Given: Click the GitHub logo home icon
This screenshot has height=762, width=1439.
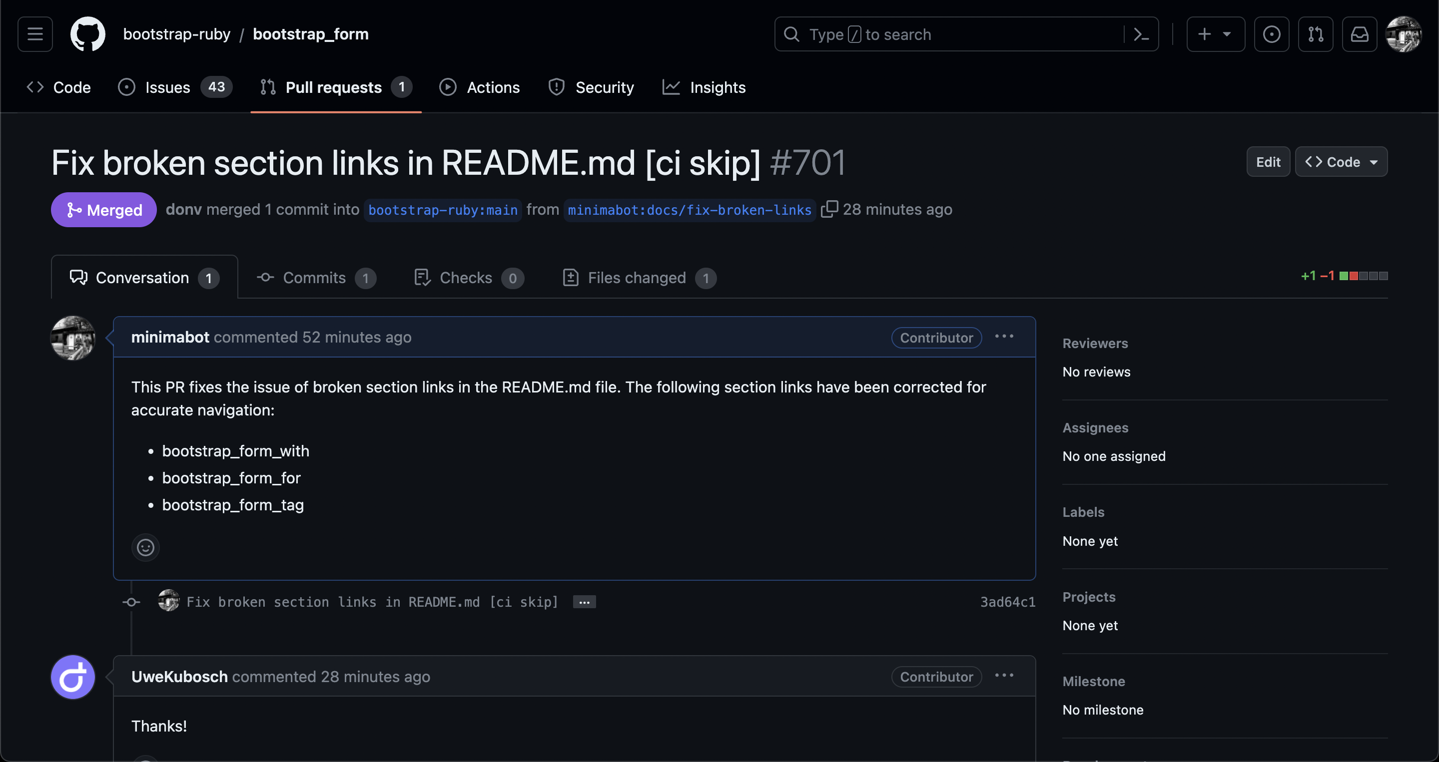Looking at the screenshot, I should [x=88, y=34].
